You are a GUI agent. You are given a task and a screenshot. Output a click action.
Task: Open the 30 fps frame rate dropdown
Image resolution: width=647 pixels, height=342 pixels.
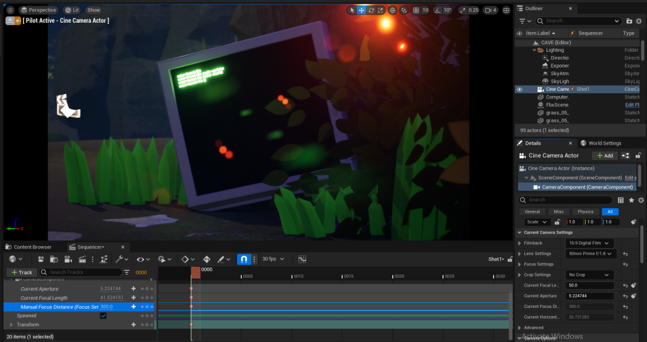[273, 259]
